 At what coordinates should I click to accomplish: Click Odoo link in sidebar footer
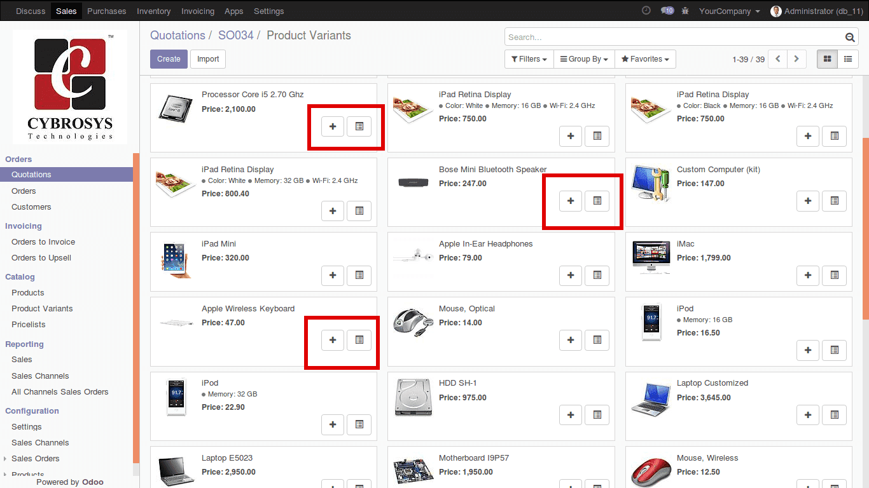[x=92, y=482]
